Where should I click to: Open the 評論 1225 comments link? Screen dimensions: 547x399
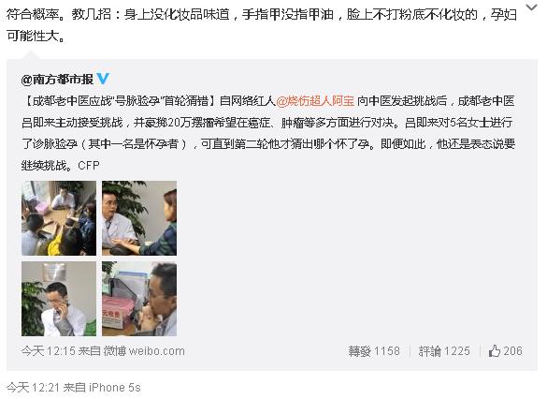[x=444, y=351]
